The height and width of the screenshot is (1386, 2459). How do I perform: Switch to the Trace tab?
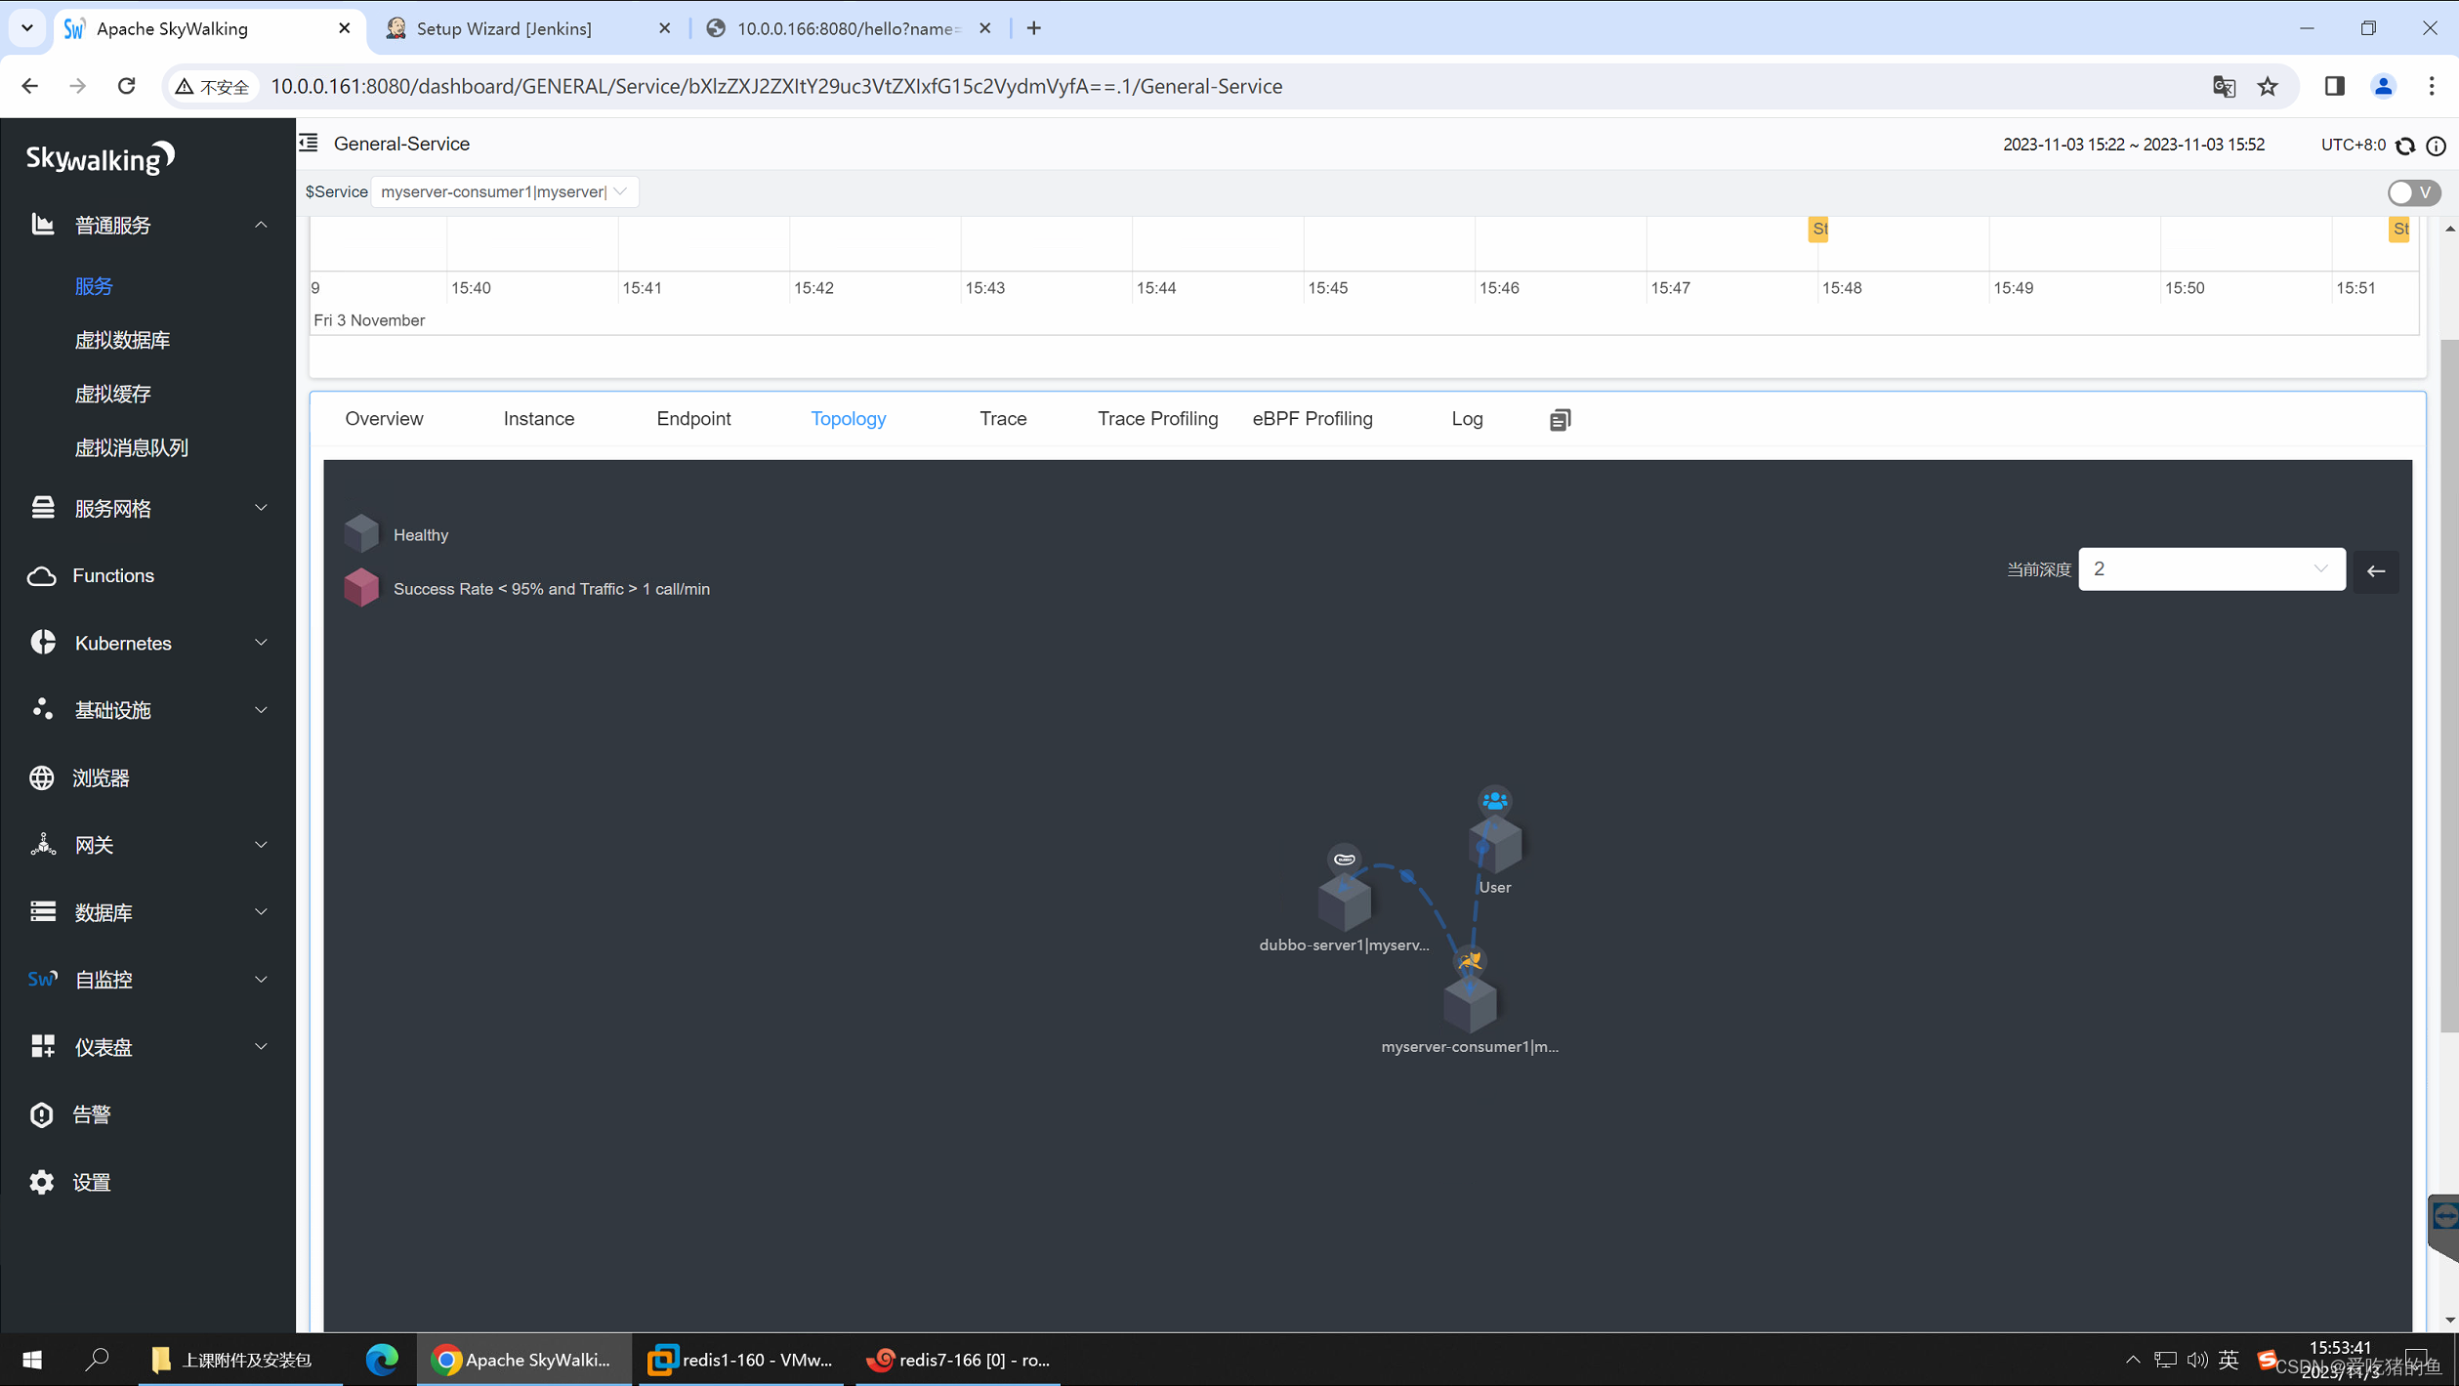point(1002,418)
